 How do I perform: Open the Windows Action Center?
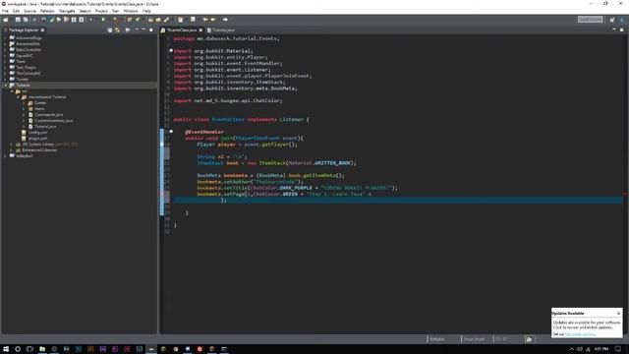click(618, 349)
